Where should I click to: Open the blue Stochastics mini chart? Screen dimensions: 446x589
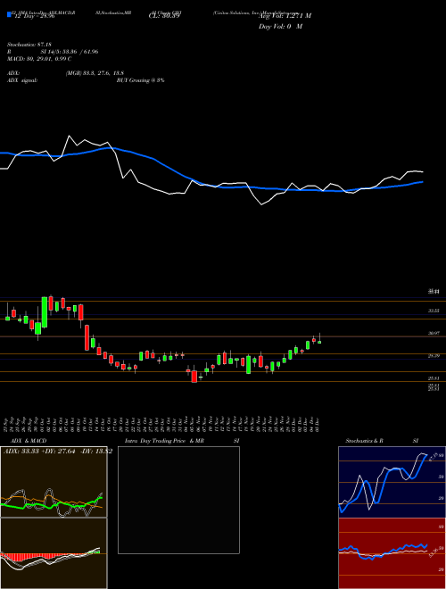[392, 482]
